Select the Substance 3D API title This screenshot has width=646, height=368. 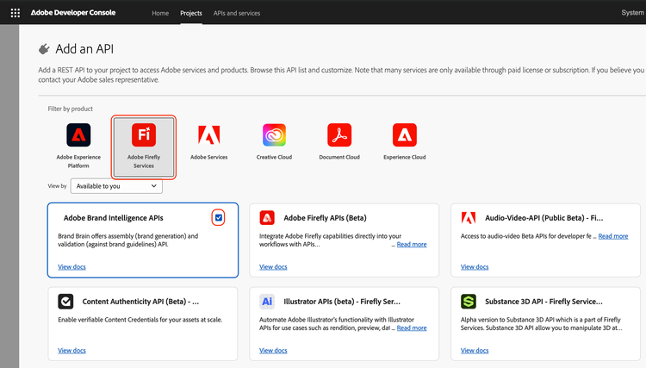(544, 302)
